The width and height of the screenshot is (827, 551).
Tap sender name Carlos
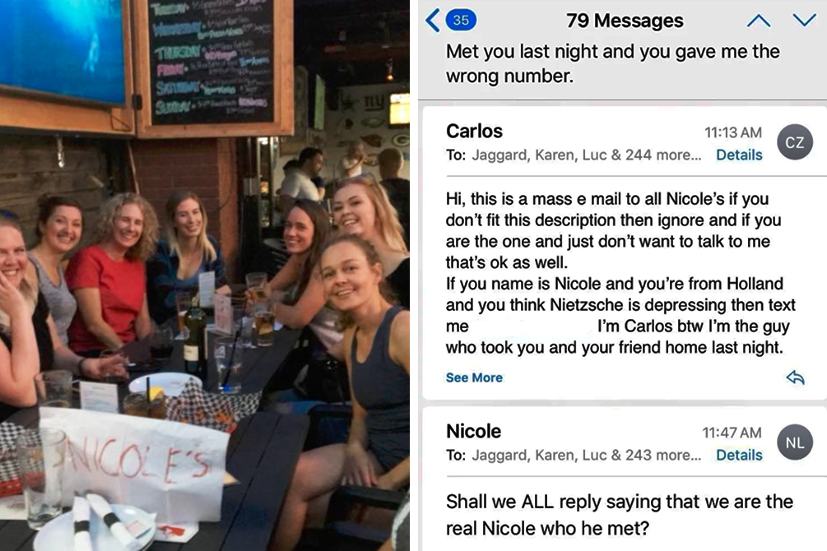click(474, 131)
